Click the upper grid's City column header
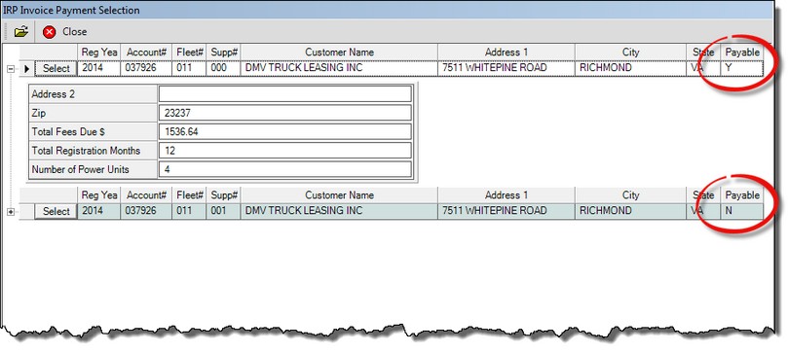Screen dimensions: 788x352 click(631, 53)
